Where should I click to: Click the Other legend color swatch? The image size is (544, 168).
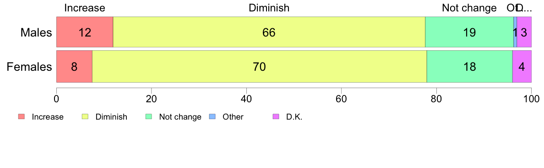(x=212, y=117)
